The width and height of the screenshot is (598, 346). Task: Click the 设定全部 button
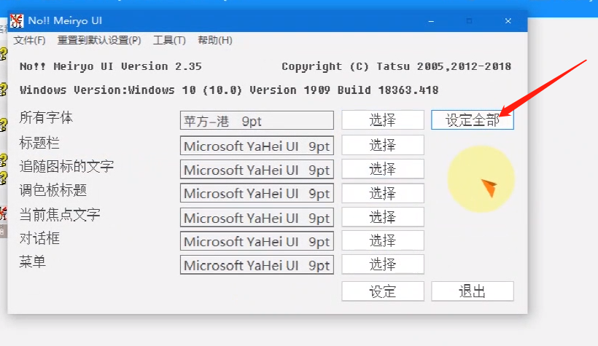473,120
